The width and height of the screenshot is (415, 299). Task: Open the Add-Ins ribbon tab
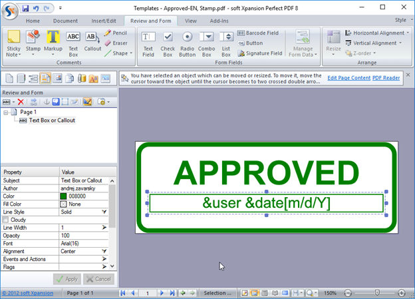(x=218, y=21)
